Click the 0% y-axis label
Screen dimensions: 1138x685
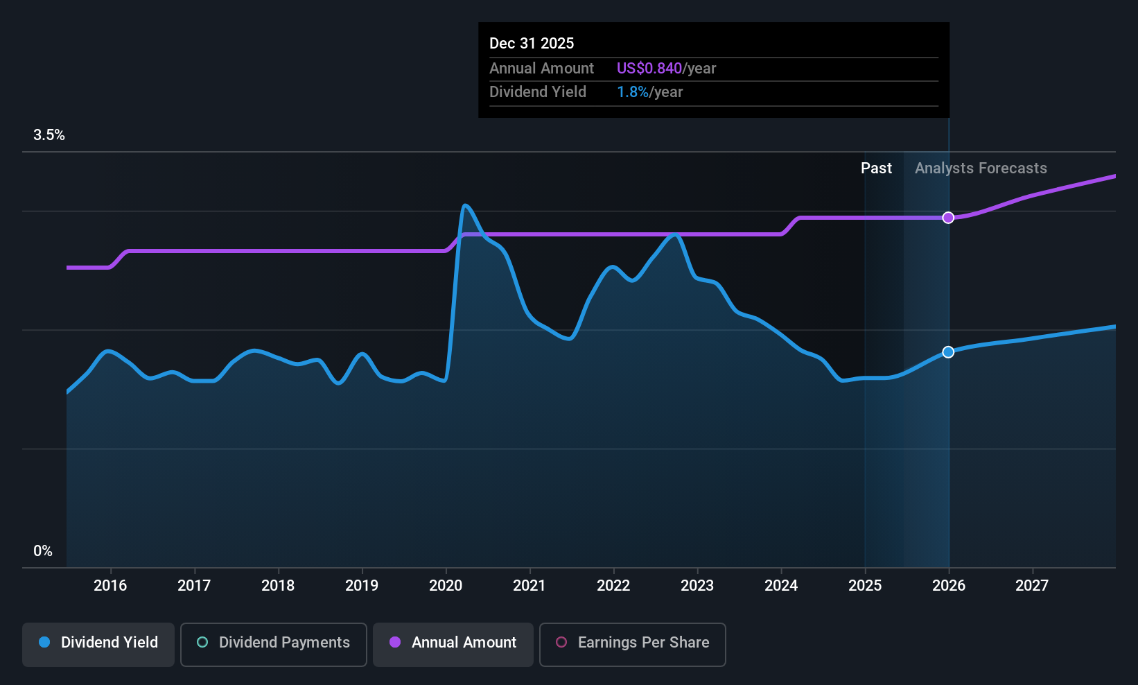(43, 550)
